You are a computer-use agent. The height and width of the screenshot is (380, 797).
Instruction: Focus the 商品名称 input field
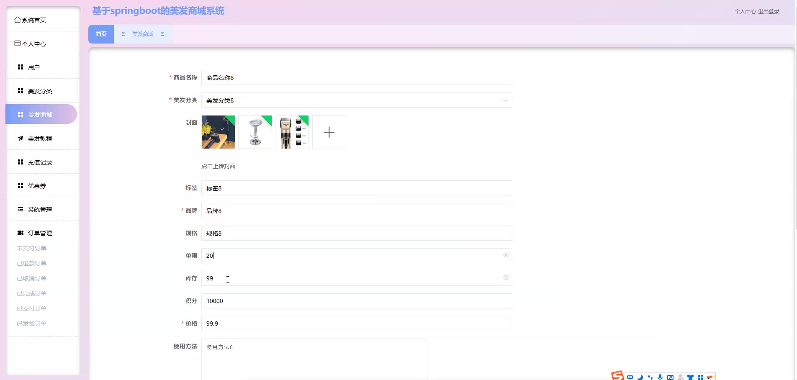click(357, 78)
